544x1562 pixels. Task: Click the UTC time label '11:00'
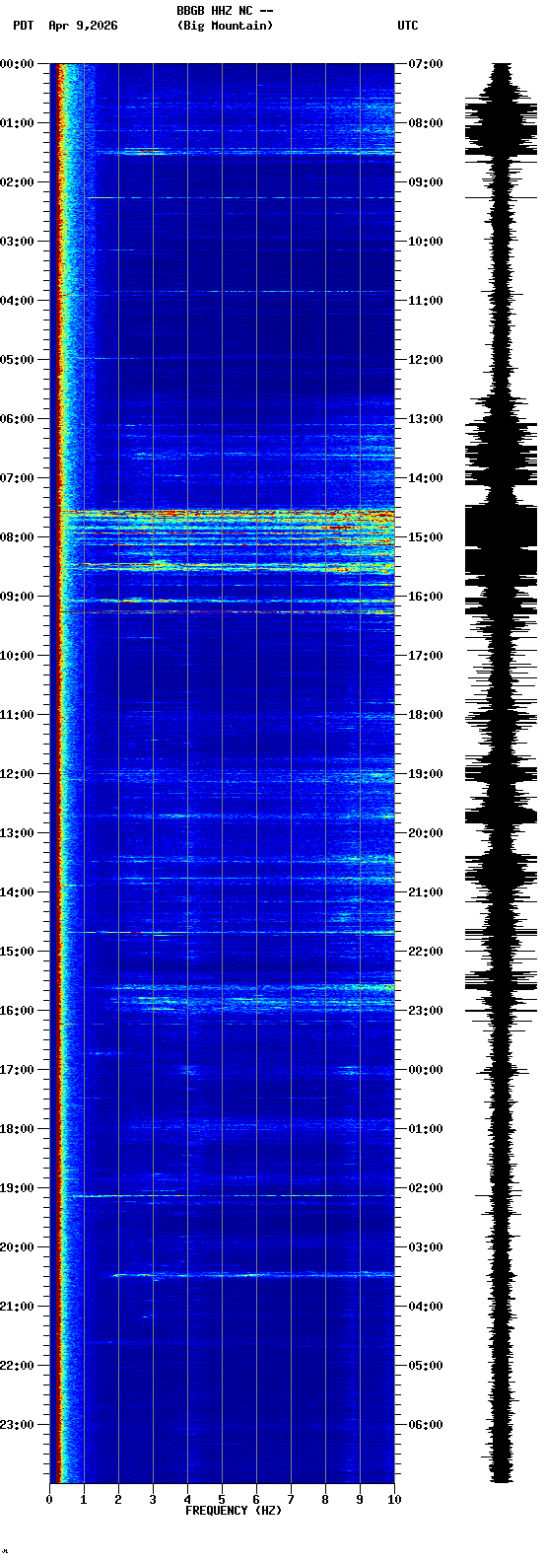click(x=426, y=301)
